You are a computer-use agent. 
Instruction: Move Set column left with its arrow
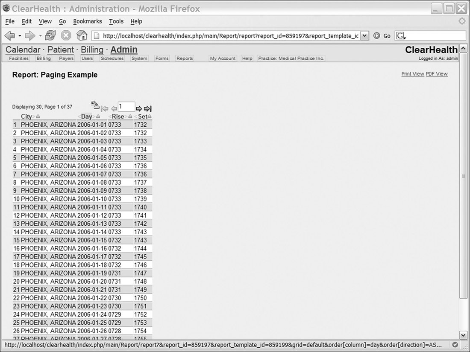(136, 116)
